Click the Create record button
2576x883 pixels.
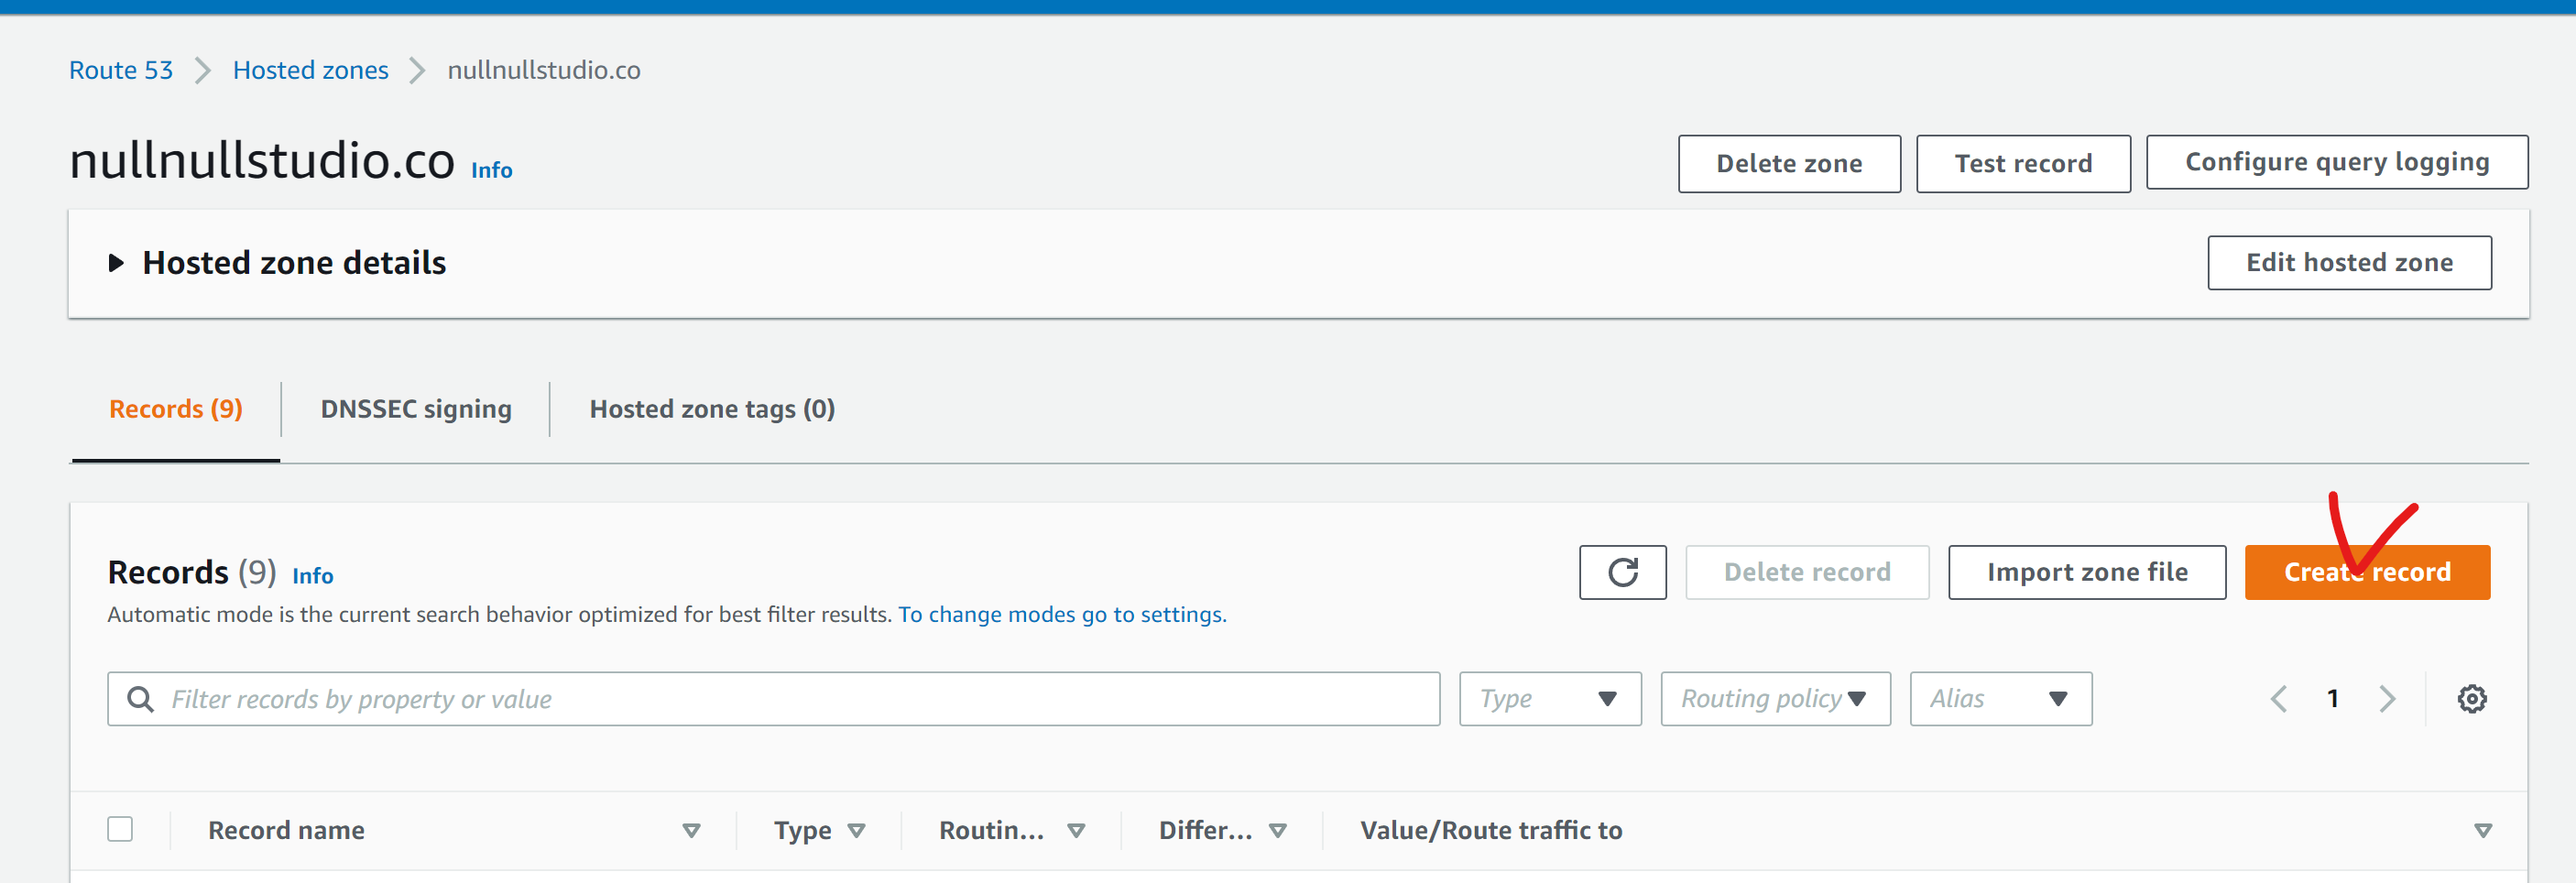pos(2367,572)
